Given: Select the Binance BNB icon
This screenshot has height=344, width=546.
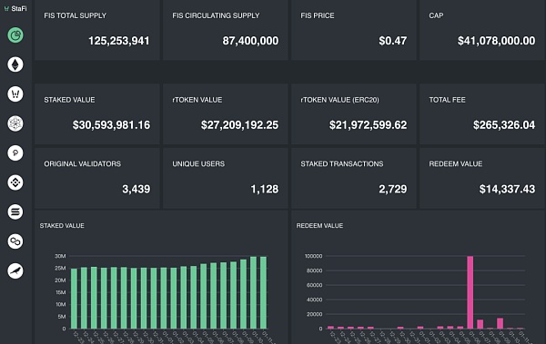Looking at the screenshot, I should coord(15,182).
